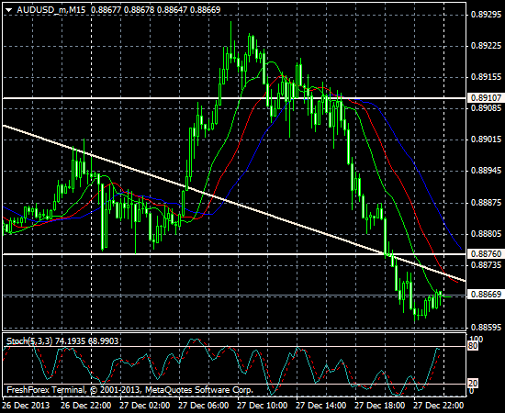Click the 27 Dec 22:00 time axis label
The width and height of the screenshot is (505, 413).
[438, 405]
